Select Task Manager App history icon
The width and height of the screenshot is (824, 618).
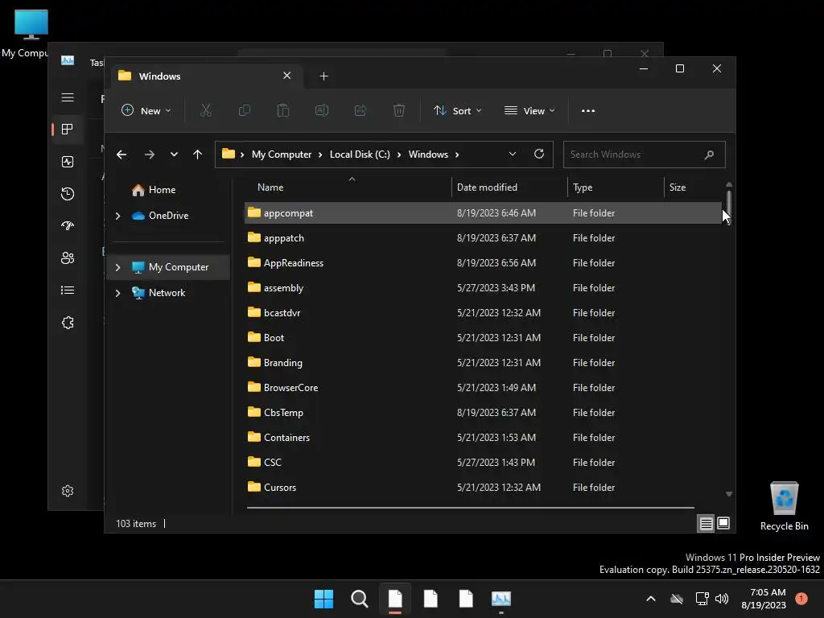(68, 194)
